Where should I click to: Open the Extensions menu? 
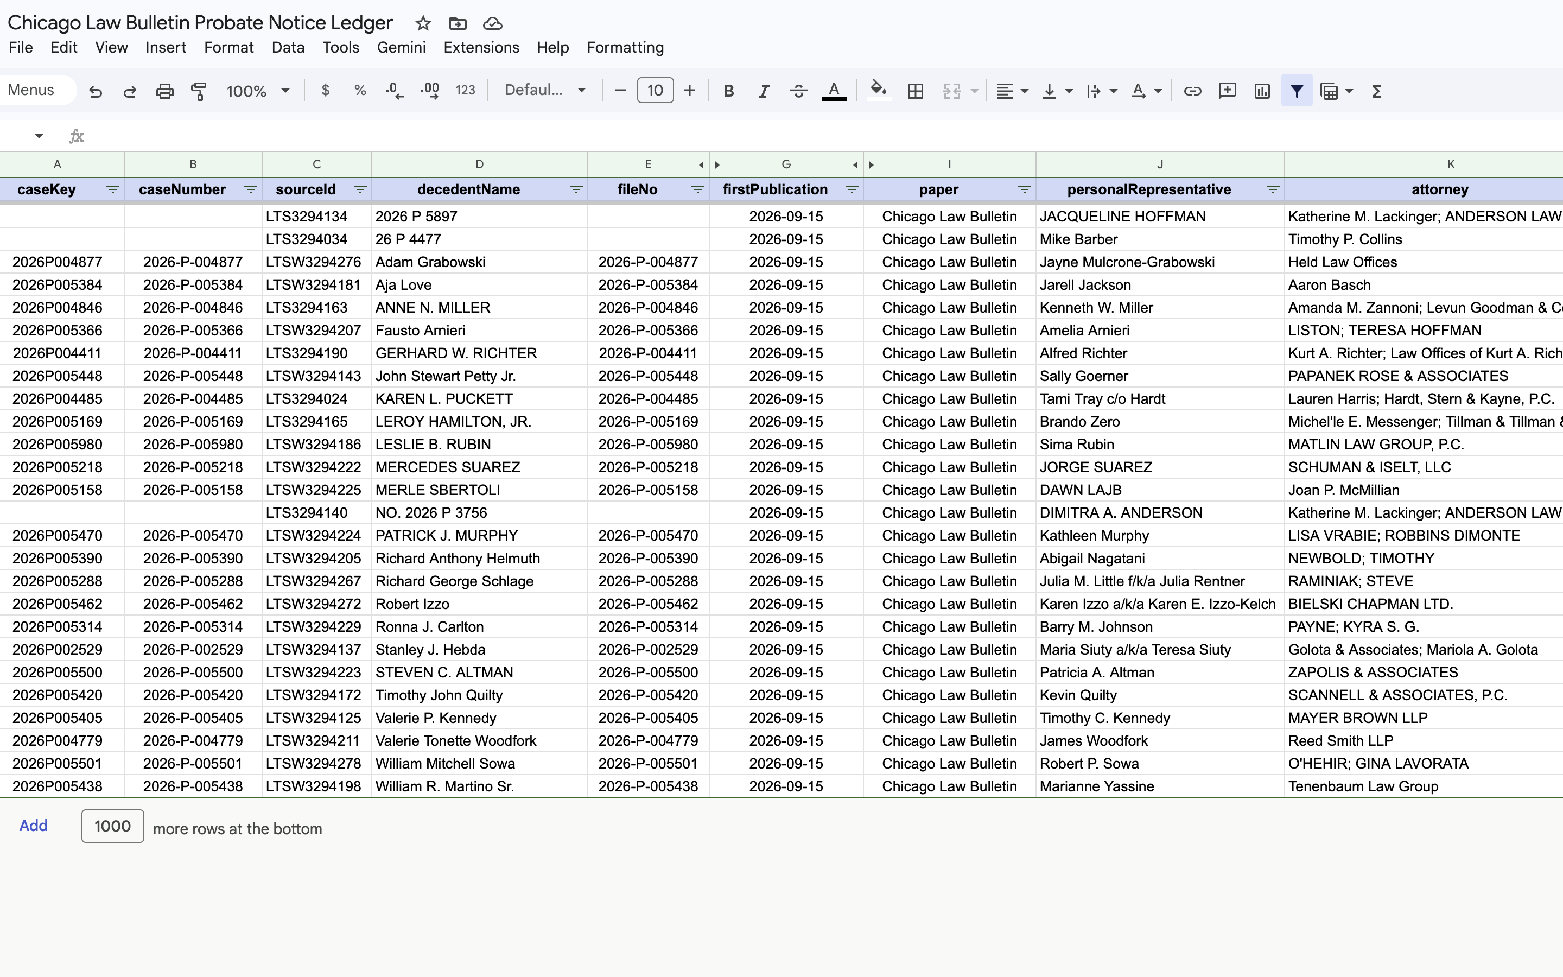point(481,47)
